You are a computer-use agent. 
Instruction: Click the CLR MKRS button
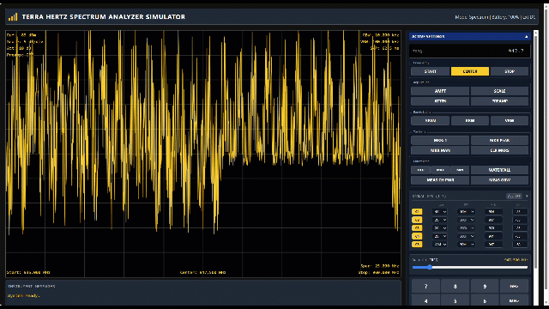click(499, 151)
